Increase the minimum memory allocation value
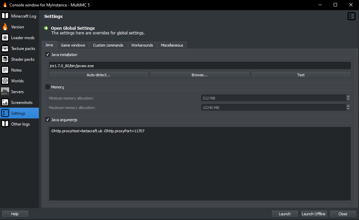359x220 pixels. [348, 97]
